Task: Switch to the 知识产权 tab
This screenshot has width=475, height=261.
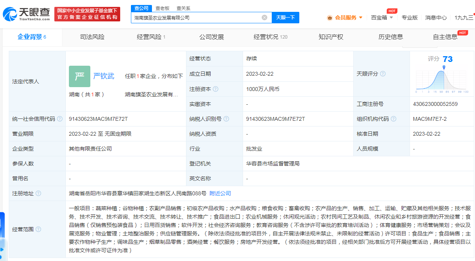Action: 330,37
